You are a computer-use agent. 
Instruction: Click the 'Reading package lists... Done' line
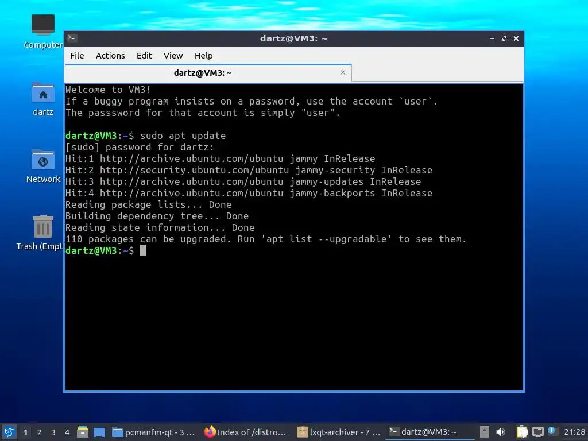pyautogui.click(x=149, y=205)
